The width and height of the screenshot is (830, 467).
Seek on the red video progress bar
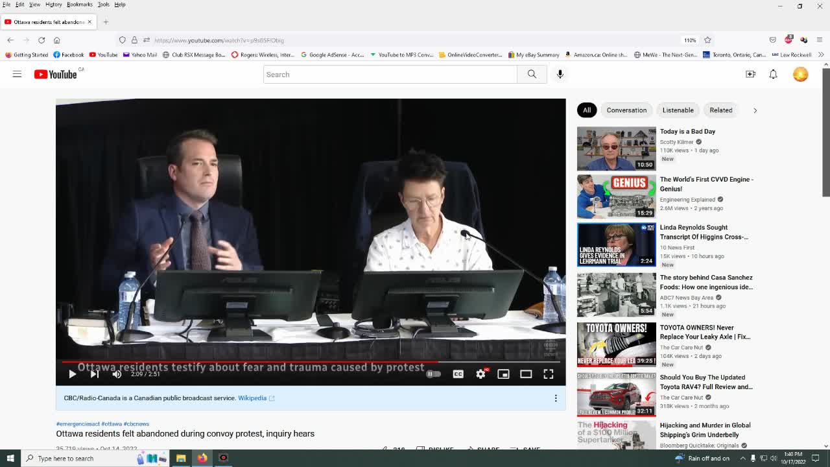click(311, 362)
